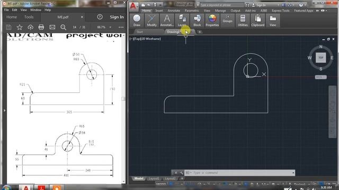Image resolution: width=339 pixels, height=190 pixels.
Task: Click the AutoCAD keyword search field
Action: point(221,5)
